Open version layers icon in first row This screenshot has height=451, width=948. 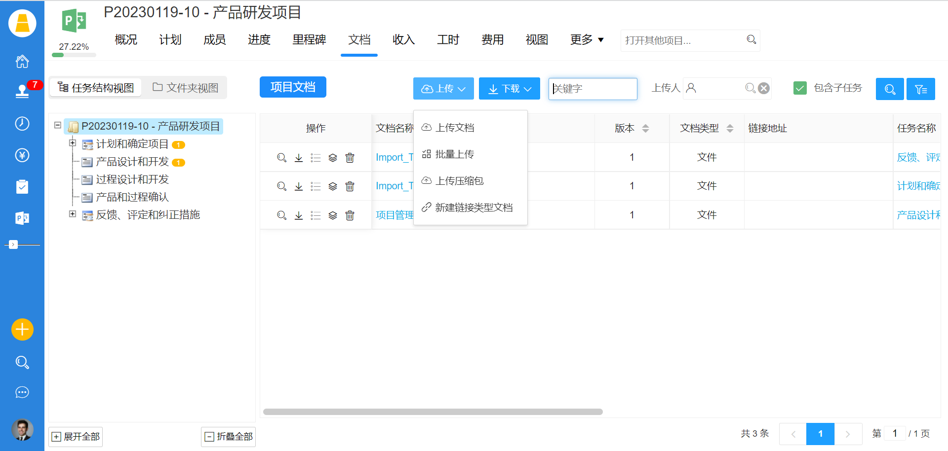pos(333,158)
